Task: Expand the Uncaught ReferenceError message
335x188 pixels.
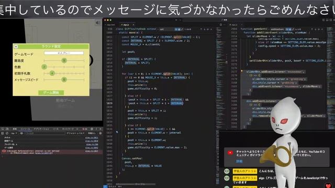Action: click(7, 151)
